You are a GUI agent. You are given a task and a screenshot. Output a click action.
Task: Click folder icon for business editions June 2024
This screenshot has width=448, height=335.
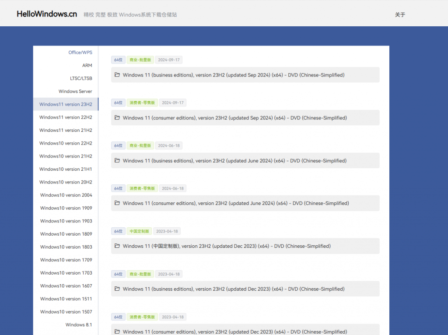pos(117,161)
